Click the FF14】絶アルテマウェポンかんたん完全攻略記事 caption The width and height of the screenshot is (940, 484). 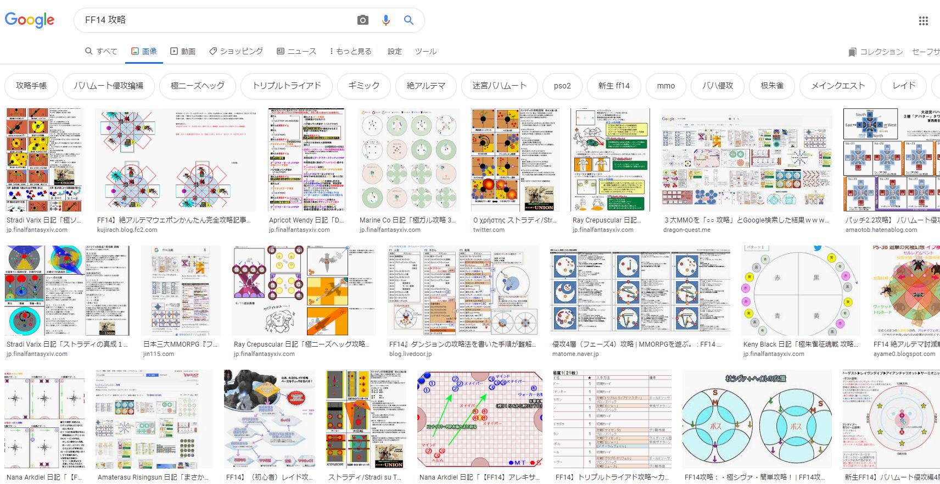pyautogui.click(x=174, y=220)
